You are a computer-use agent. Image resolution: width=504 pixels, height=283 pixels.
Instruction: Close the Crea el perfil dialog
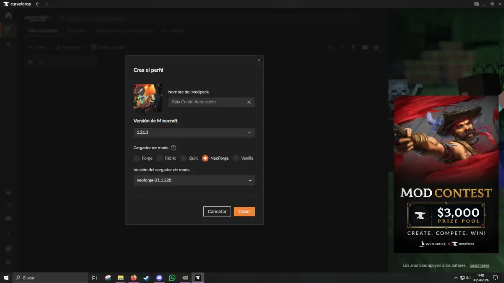259,60
